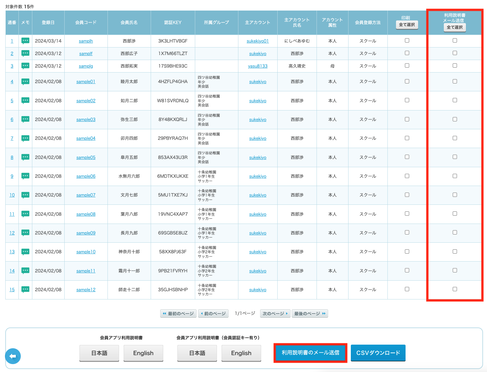Tick メール送信 checkbox for sample12 row
The height and width of the screenshot is (372, 487).
coord(455,289)
